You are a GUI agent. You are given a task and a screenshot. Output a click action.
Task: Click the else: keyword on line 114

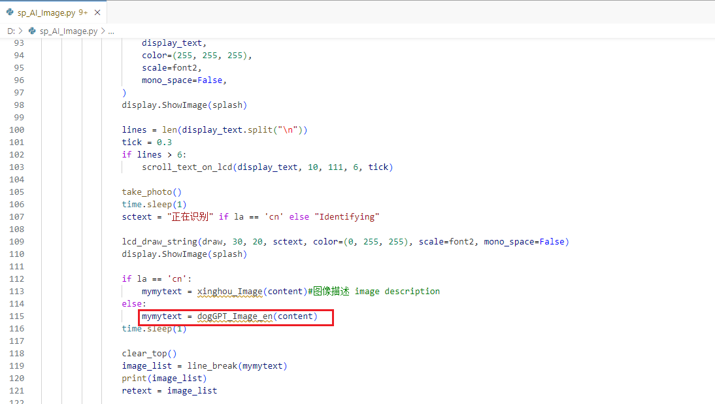[134, 304]
